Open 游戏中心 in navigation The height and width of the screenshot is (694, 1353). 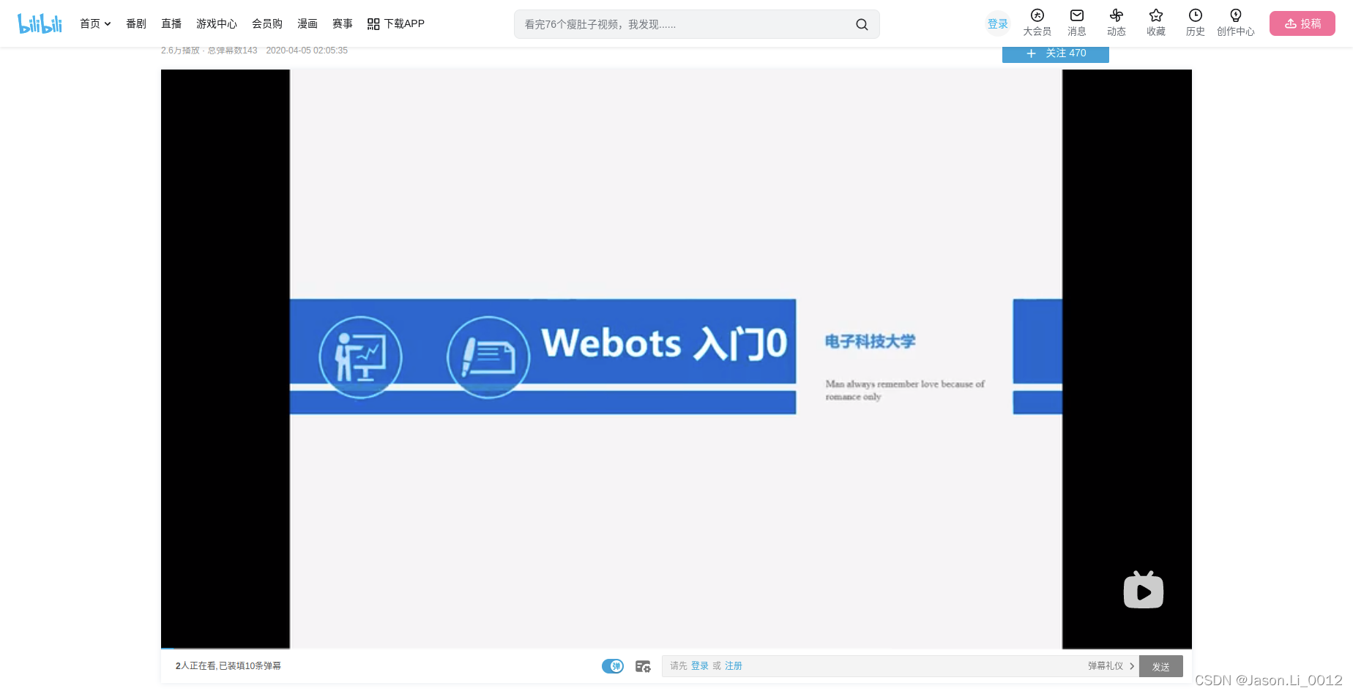(x=217, y=23)
